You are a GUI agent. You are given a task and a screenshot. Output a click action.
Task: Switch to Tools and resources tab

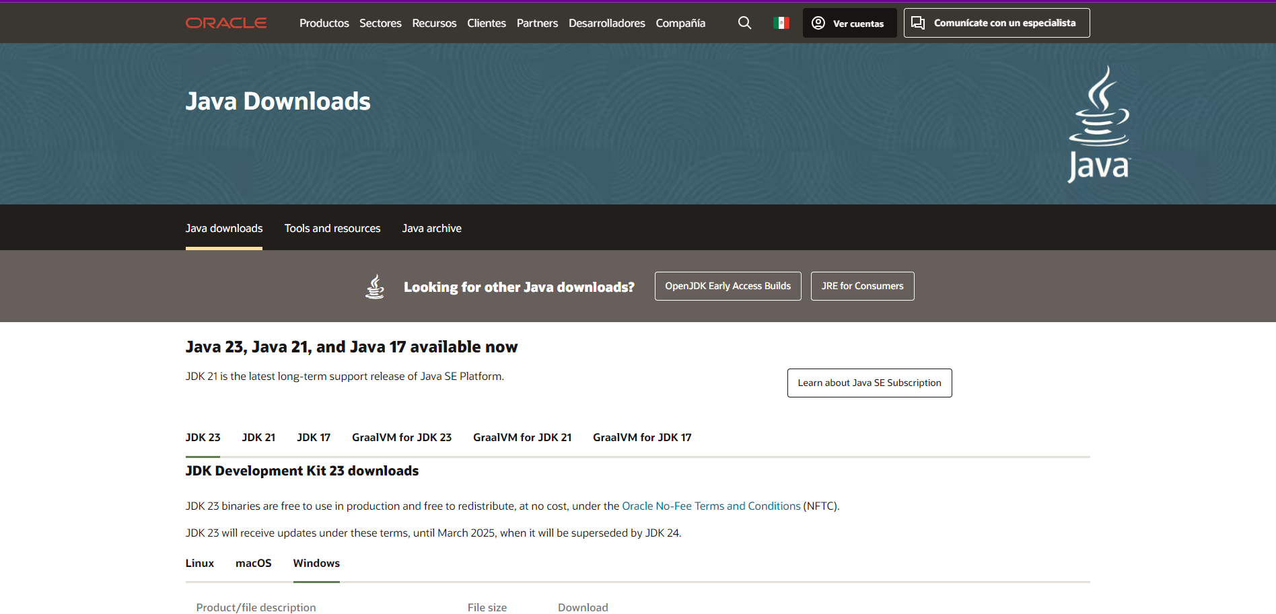(332, 229)
